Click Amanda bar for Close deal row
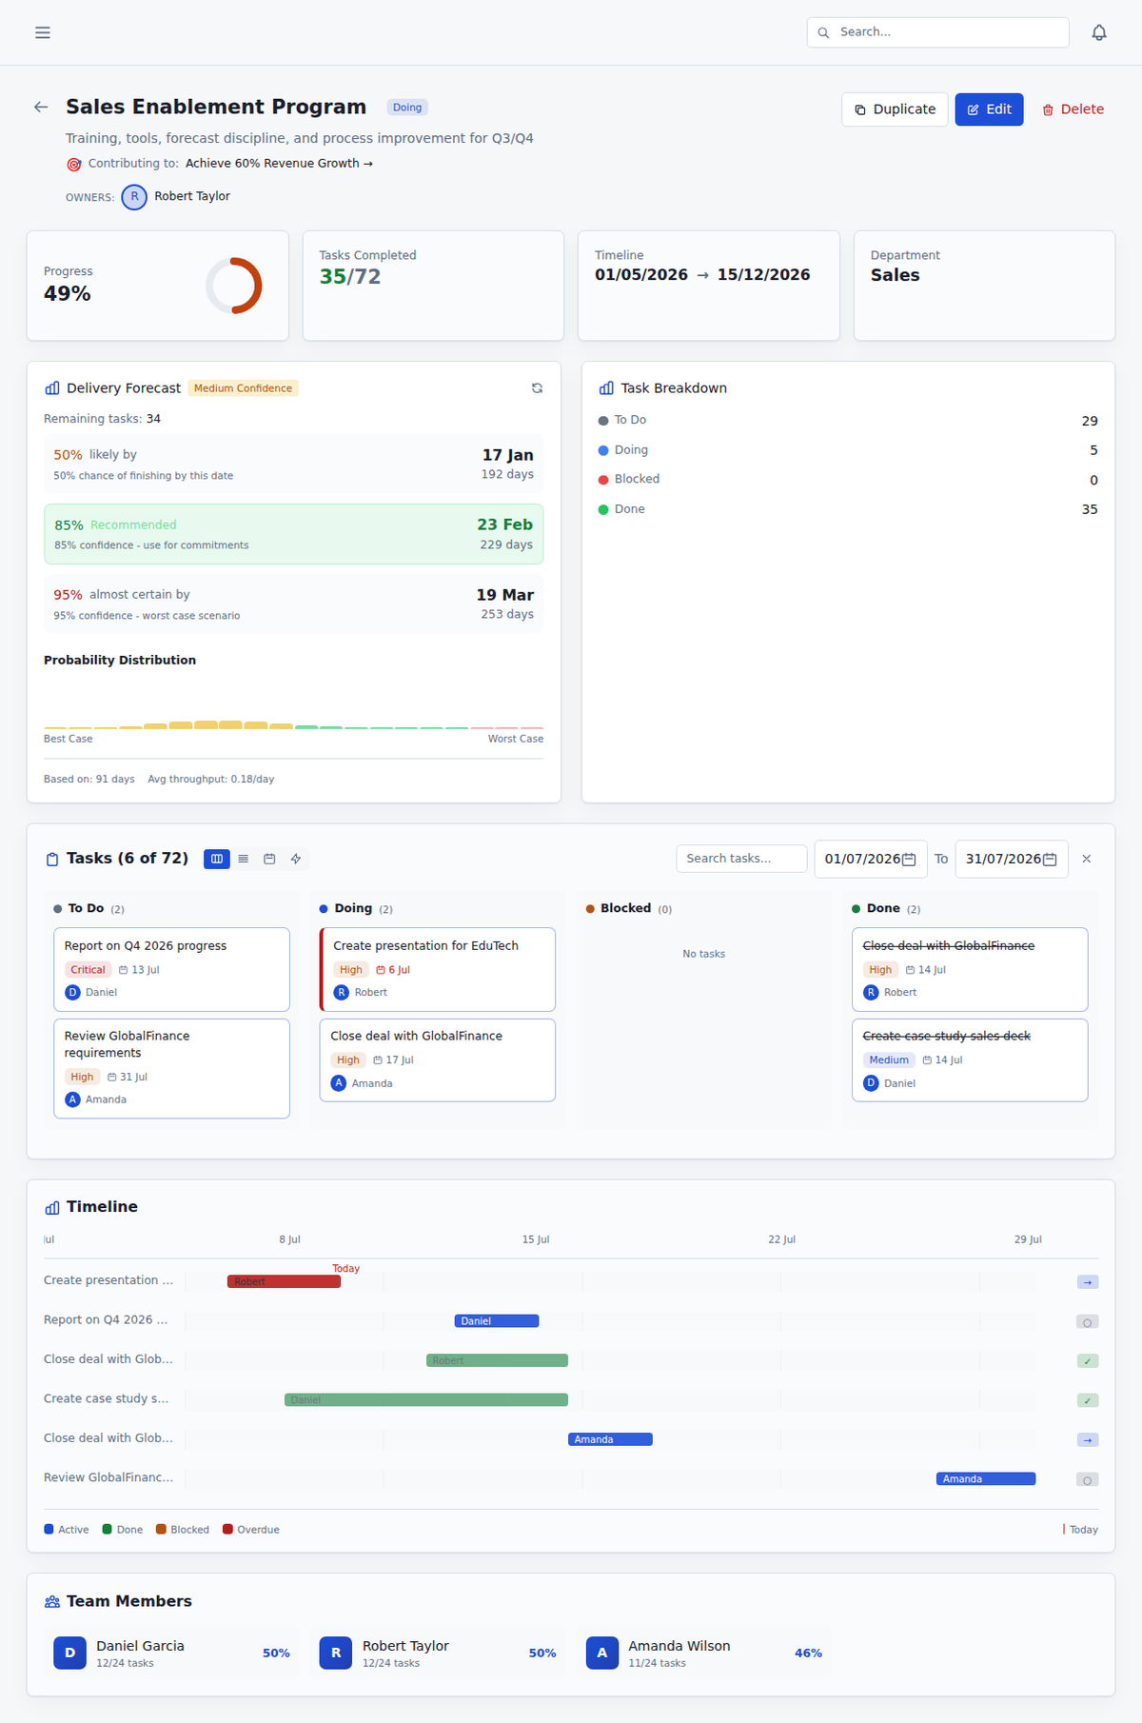The width and height of the screenshot is (1142, 1723). 610,1439
